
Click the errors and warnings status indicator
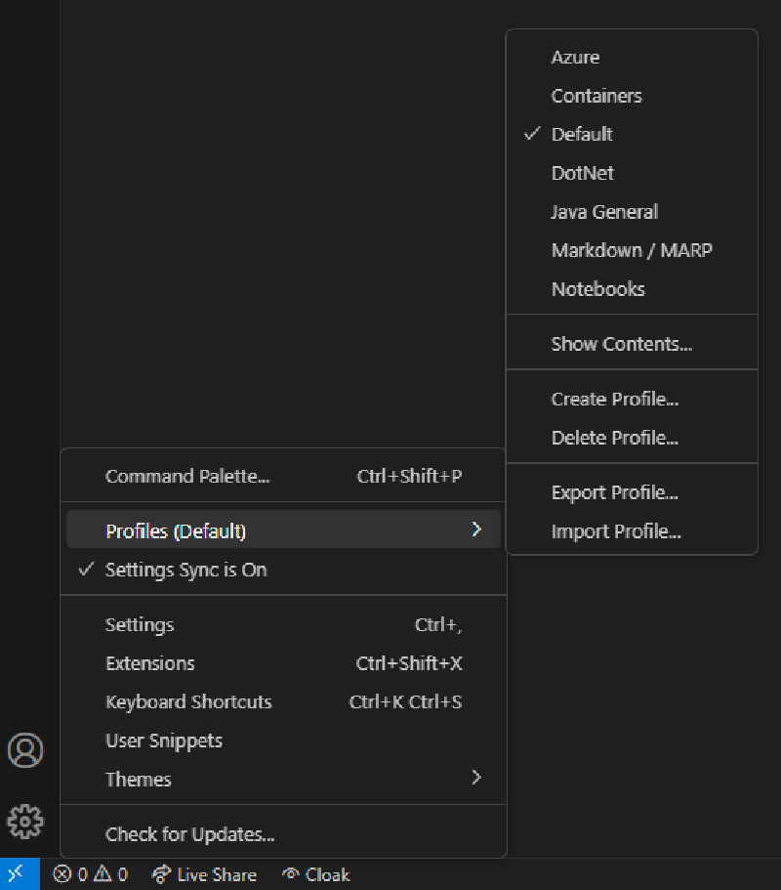click(x=90, y=874)
